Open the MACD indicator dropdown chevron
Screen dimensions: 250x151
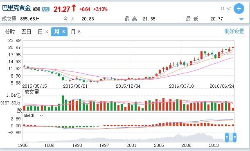41,115
